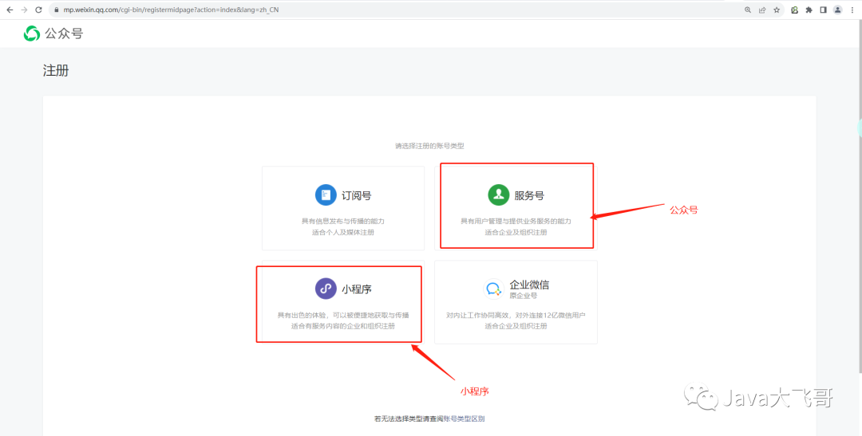Screen dimensions: 862x436
Task: Click the 原企业号 subtitle
Action: (524, 296)
